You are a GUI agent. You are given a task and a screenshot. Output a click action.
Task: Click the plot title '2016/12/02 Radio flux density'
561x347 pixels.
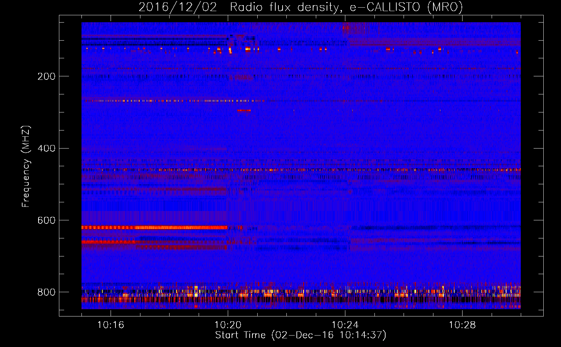pyautogui.click(x=301, y=7)
